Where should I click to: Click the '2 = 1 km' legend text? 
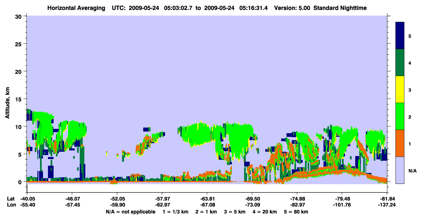click(x=207, y=212)
